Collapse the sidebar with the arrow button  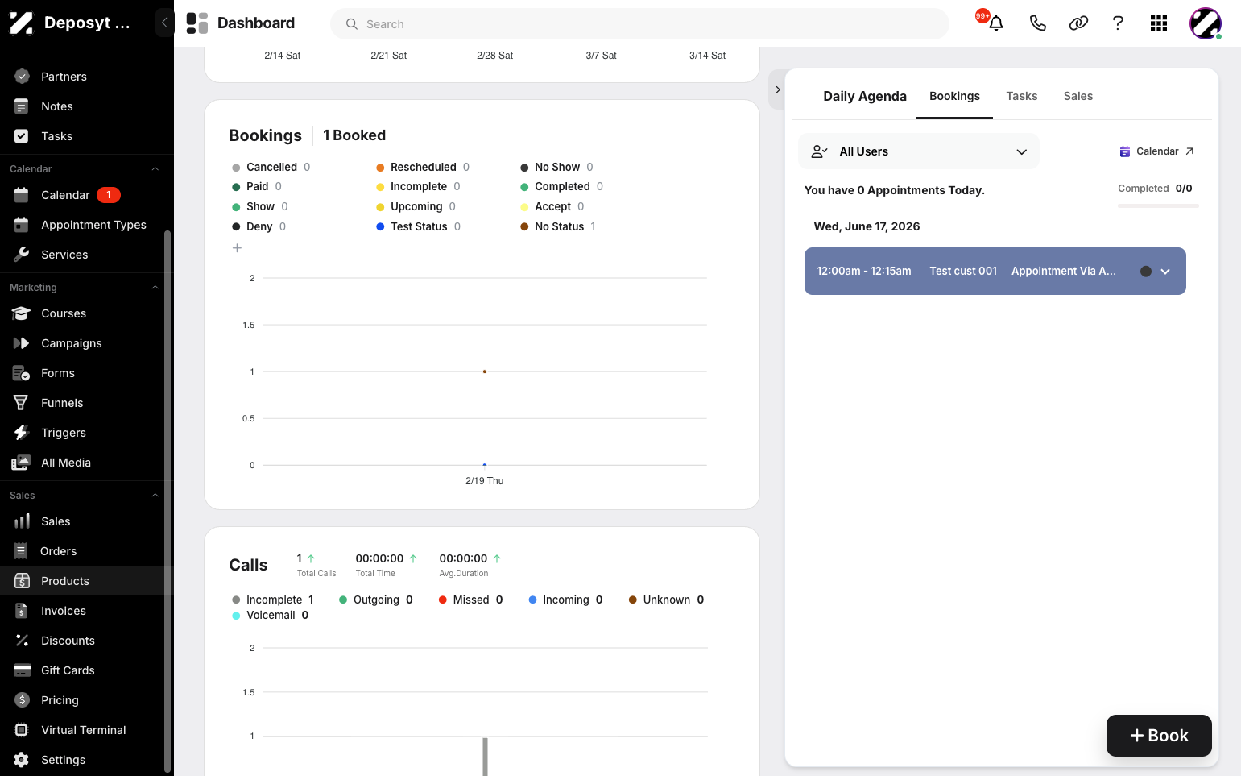pos(164,23)
